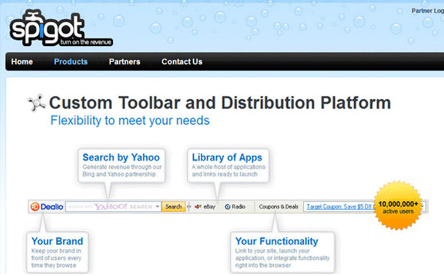Viewport: 444px width, 276px height.
Task: Open the Contact Us page
Action: tap(182, 62)
